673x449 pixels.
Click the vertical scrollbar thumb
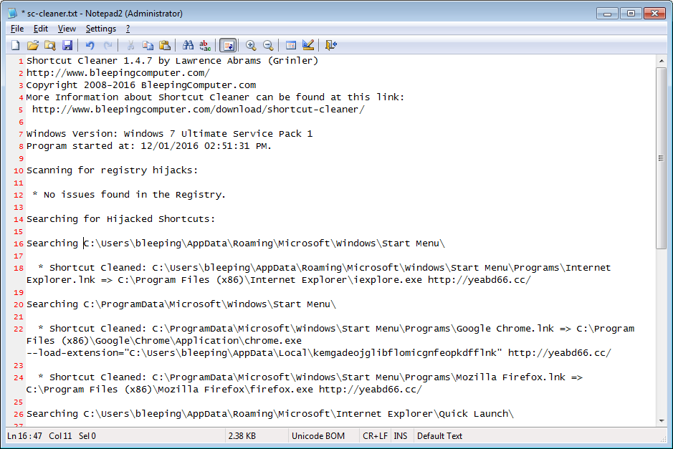coord(662,158)
